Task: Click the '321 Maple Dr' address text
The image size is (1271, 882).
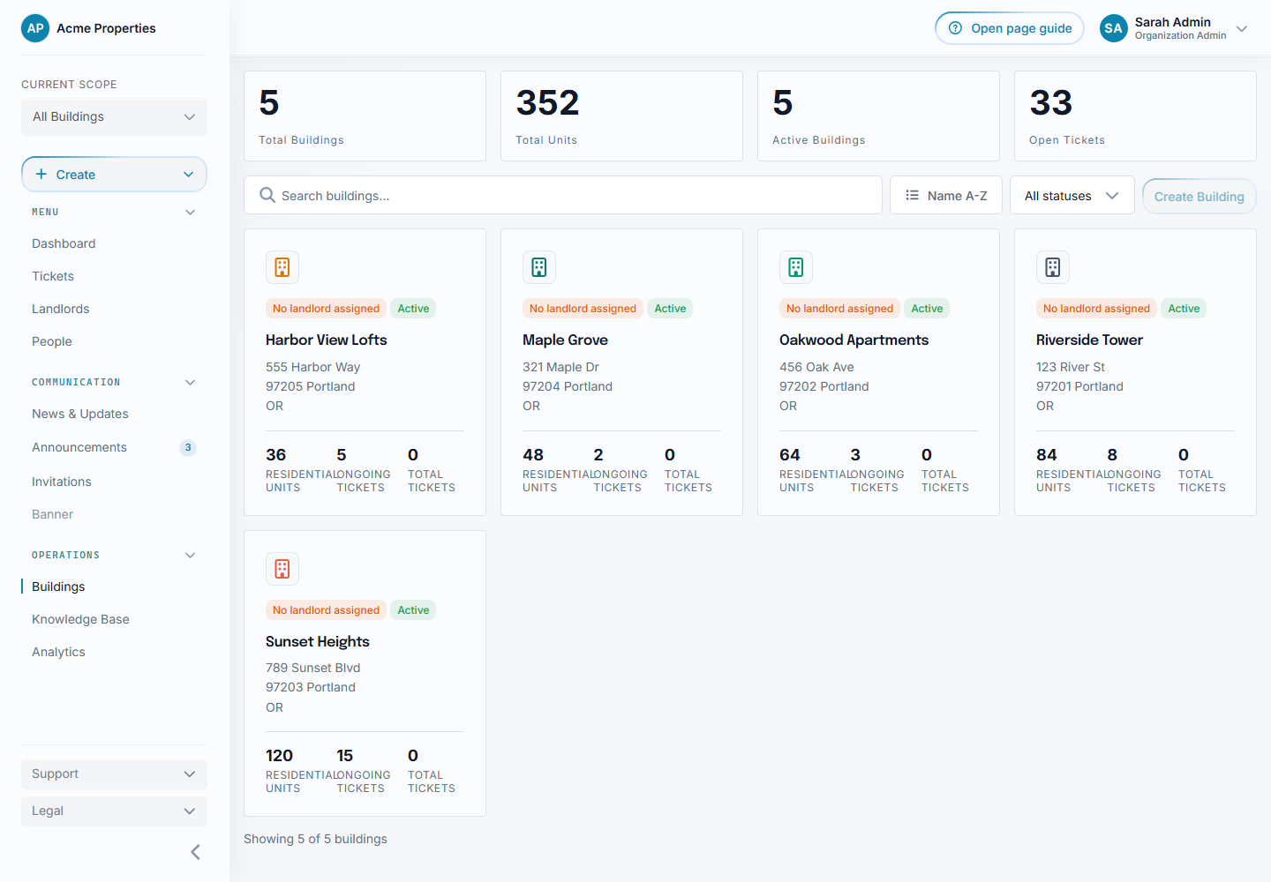Action: 560,367
